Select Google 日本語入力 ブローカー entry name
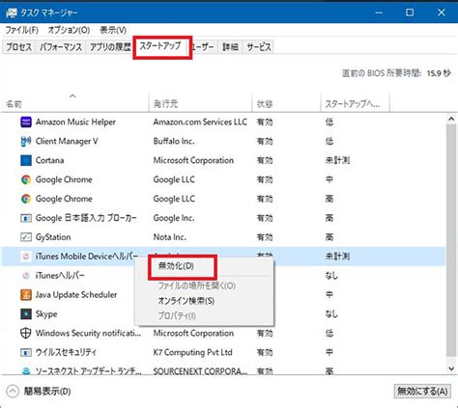458x408 pixels. click(x=86, y=218)
